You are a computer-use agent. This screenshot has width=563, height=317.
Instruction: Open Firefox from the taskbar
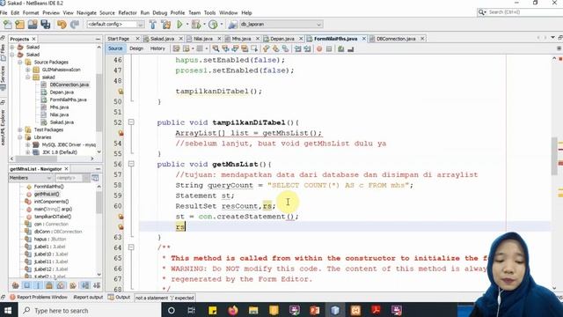click(x=233, y=310)
